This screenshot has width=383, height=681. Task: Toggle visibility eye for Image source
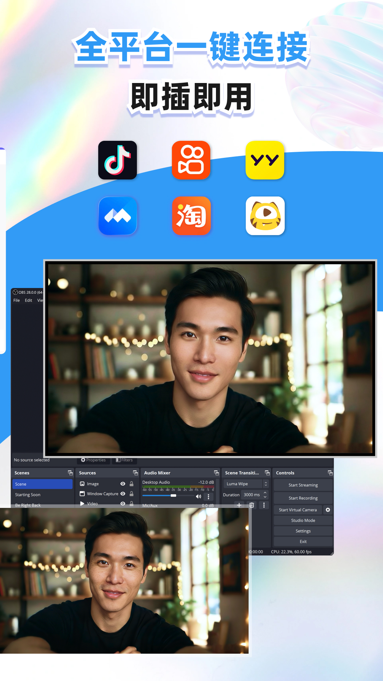click(123, 484)
